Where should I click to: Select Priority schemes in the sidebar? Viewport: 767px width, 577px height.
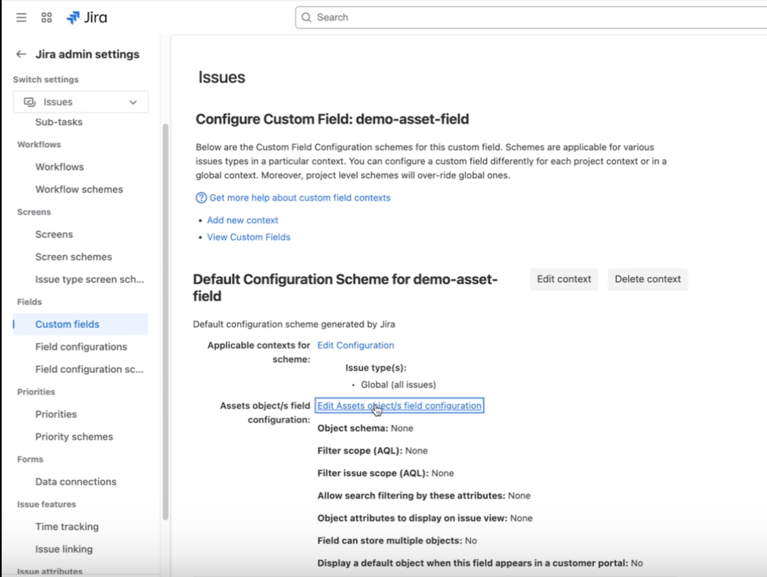coord(74,436)
